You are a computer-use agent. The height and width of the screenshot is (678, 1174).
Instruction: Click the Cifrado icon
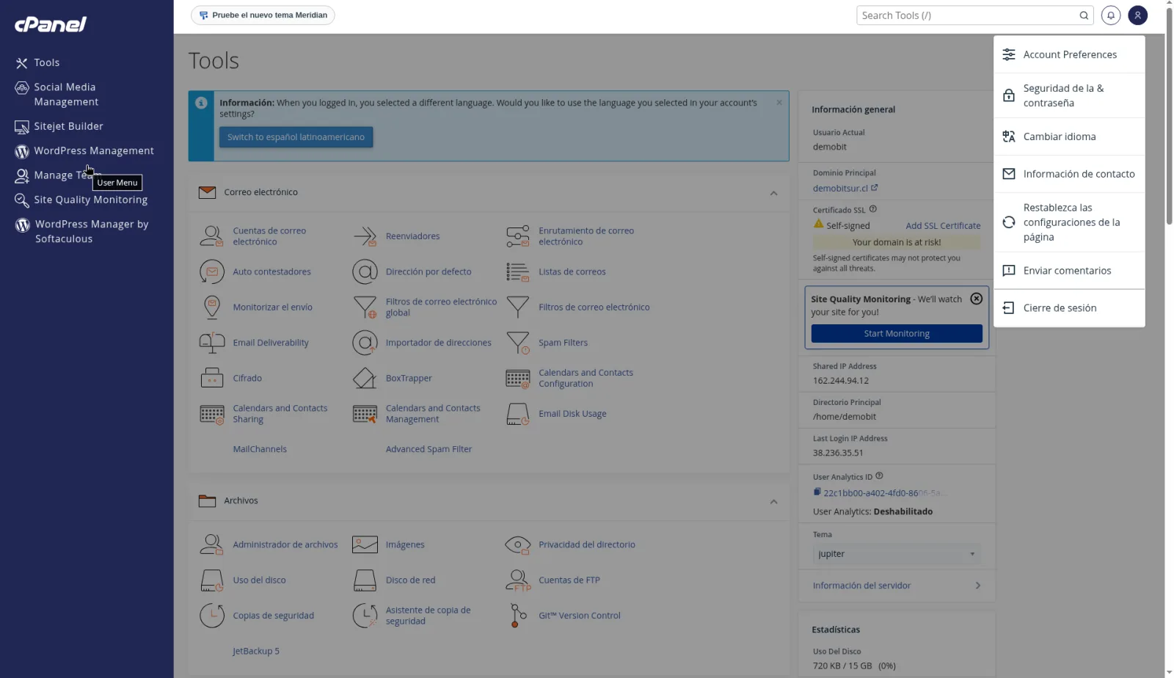[211, 379]
